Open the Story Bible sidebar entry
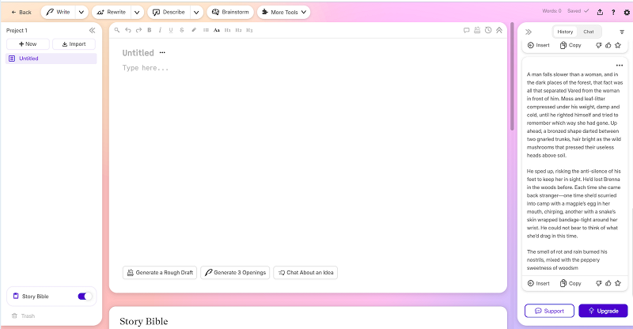Screen dimensions: 633x329 35,297
